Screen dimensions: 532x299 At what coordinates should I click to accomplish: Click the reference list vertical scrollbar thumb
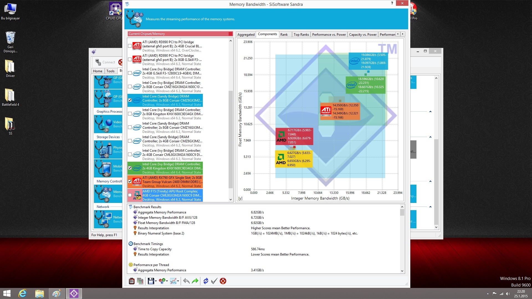[x=231, y=139]
